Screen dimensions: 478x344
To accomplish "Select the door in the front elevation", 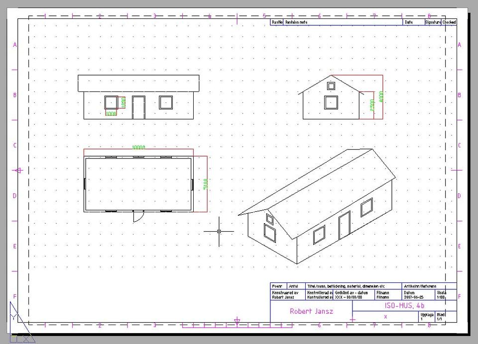I will (138, 107).
